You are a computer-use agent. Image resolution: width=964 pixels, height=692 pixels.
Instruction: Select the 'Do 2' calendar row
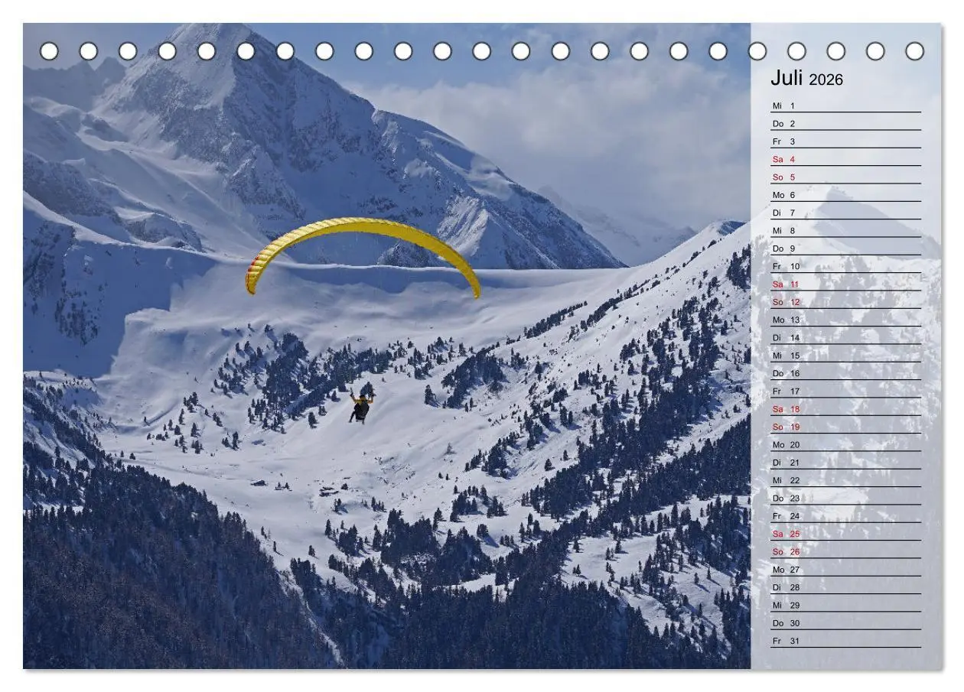[845, 123]
